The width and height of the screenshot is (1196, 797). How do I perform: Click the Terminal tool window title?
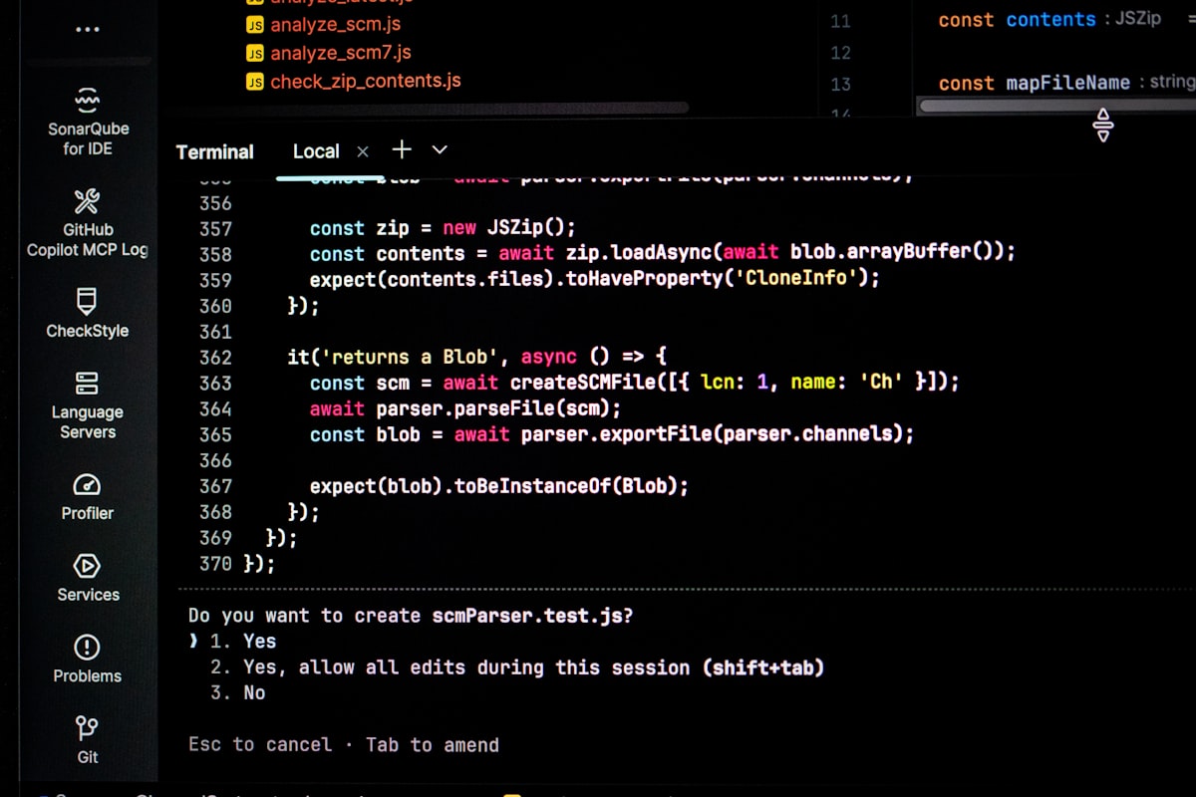pyautogui.click(x=215, y=151)
